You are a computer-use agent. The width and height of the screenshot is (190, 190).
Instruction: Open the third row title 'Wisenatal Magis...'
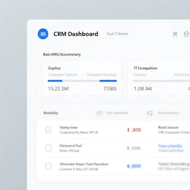coord(84,164)
